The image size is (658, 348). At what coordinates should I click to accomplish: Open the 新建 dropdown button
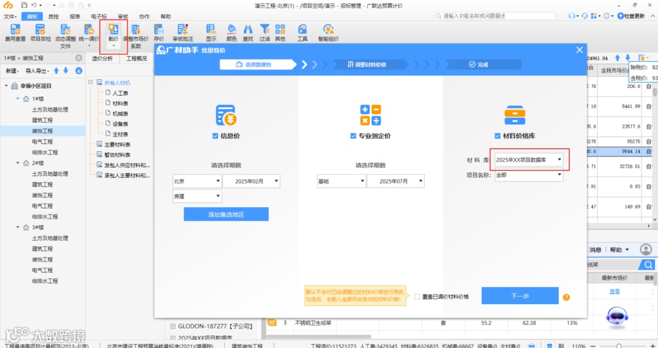12,71
